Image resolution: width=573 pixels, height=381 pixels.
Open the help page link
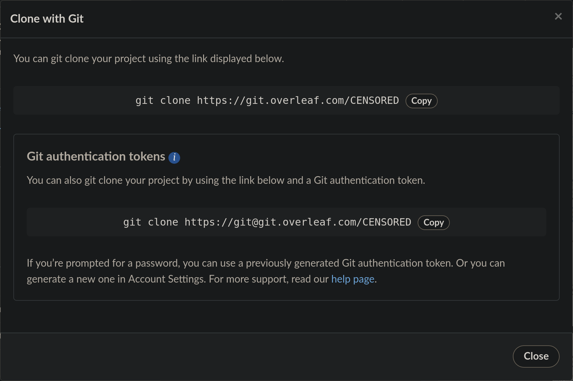pos(353,279)
